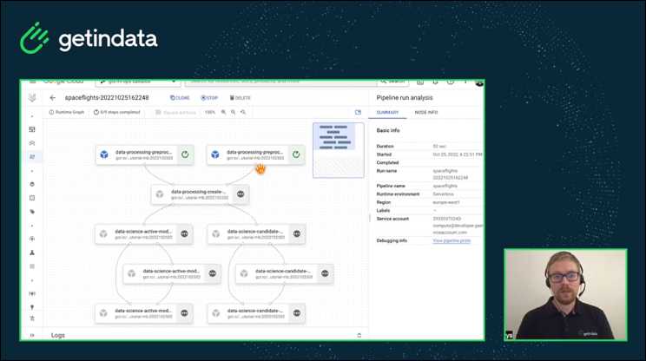
Task: Toggle the Runtime Graph view option
Action: [66, 112]
